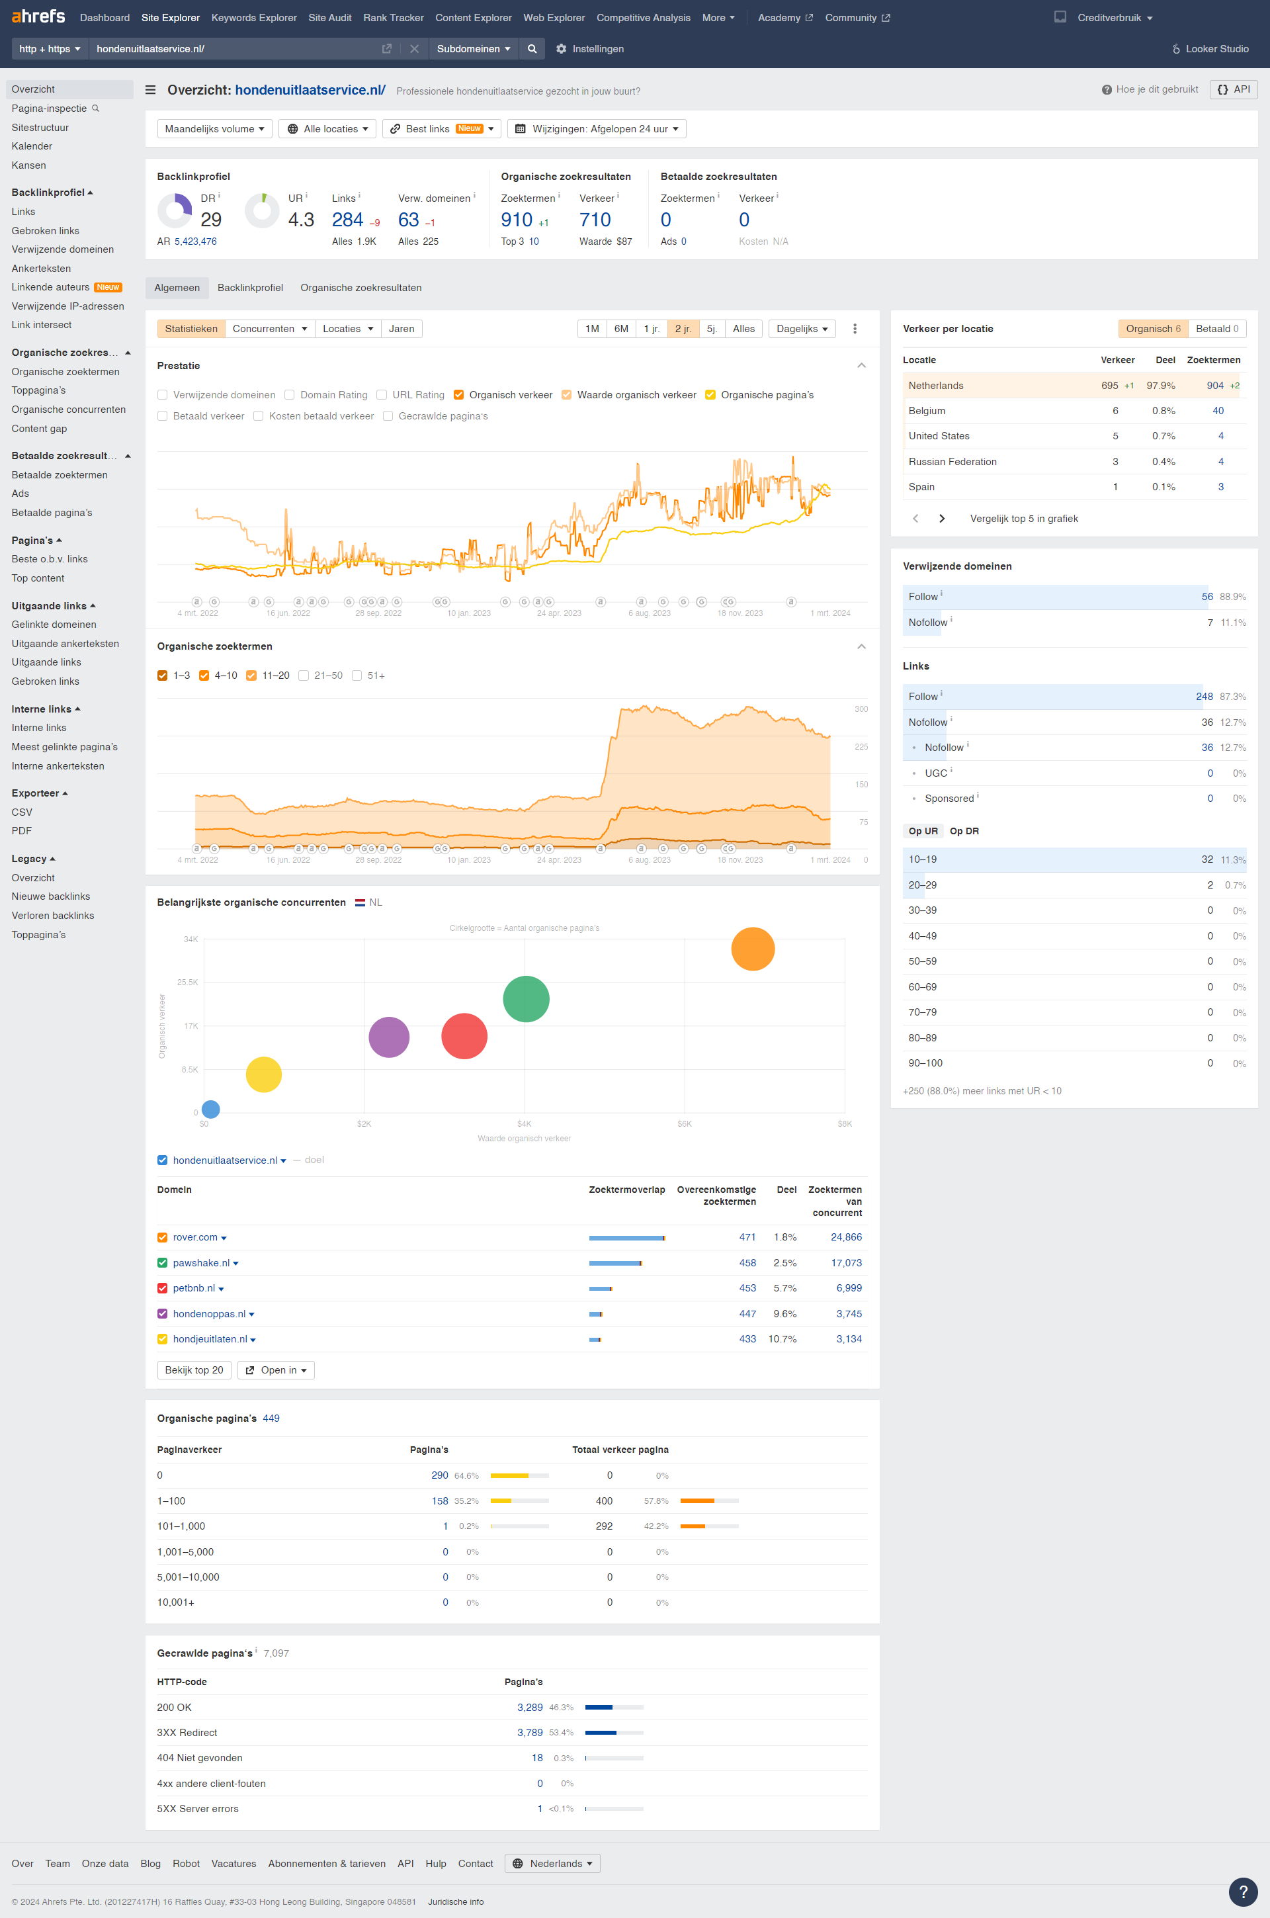Open Alle locaties dropdown
1270x1918 pixels.
(x=327, y=129)
